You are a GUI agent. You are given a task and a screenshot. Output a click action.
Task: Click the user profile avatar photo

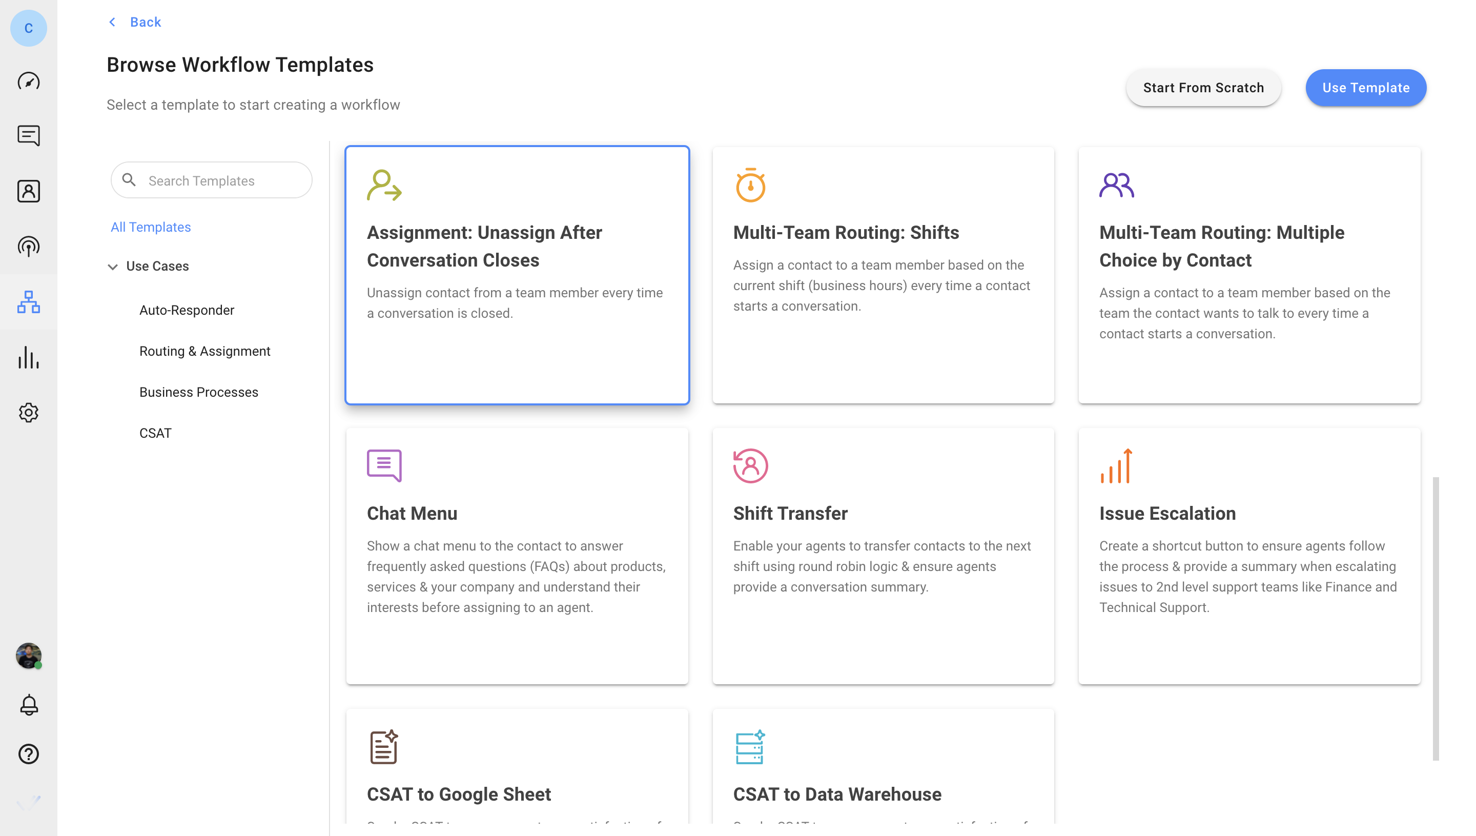(28, 655)
